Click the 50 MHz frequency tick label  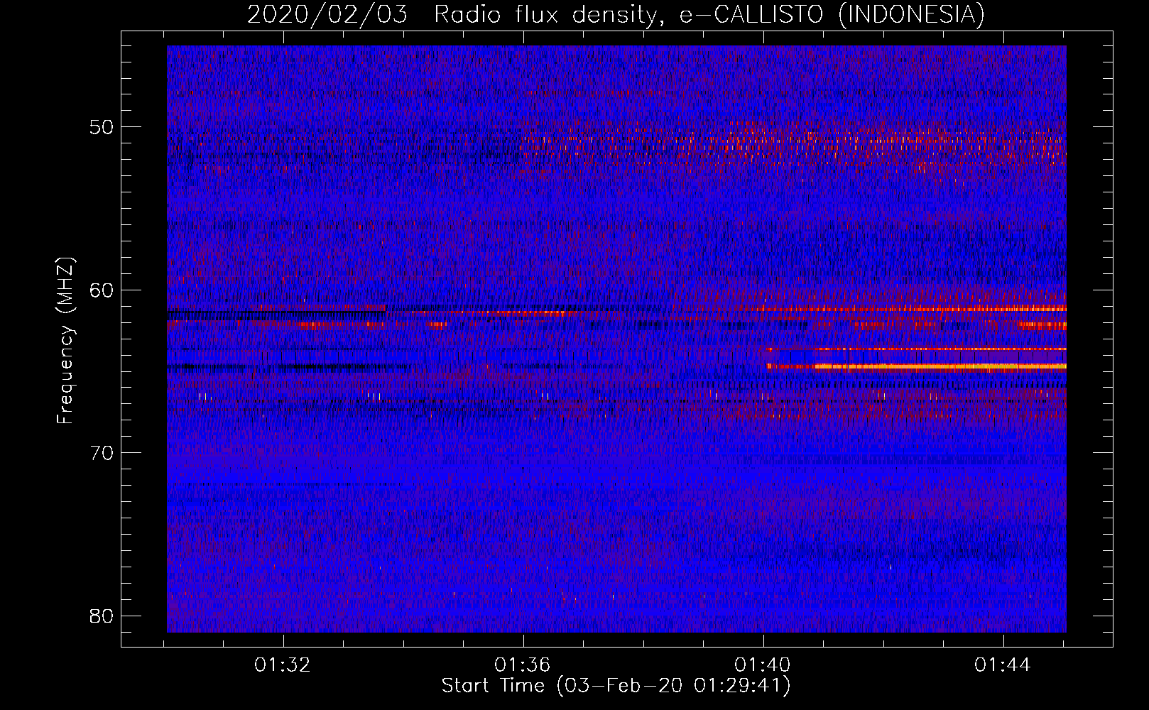(102, 127)
